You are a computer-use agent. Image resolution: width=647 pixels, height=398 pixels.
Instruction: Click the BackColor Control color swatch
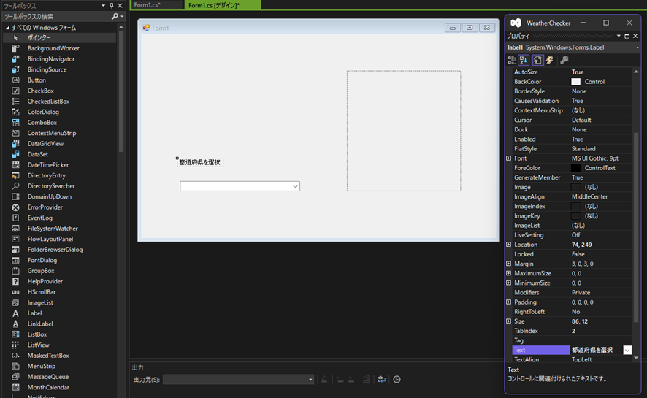pyautogui.click(x=575, y=82)
